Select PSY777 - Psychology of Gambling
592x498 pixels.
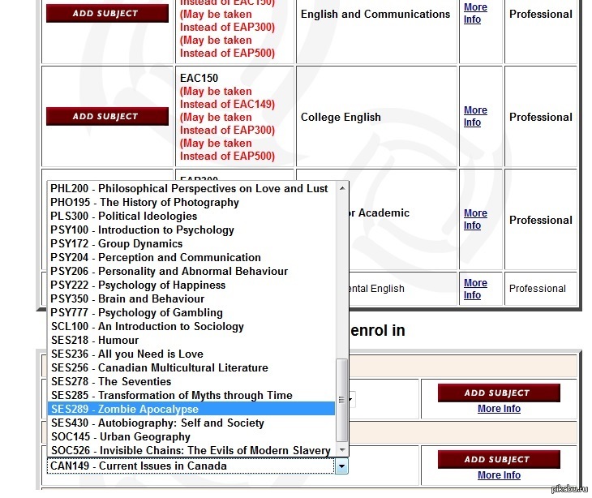click(x=136, y=312)
